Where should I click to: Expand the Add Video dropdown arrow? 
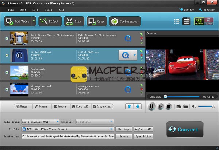pyautogui.click(x=34, y=21)
